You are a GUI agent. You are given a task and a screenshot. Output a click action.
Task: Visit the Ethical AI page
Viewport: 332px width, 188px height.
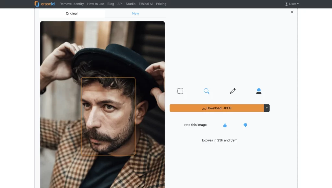tap(146, 4)
